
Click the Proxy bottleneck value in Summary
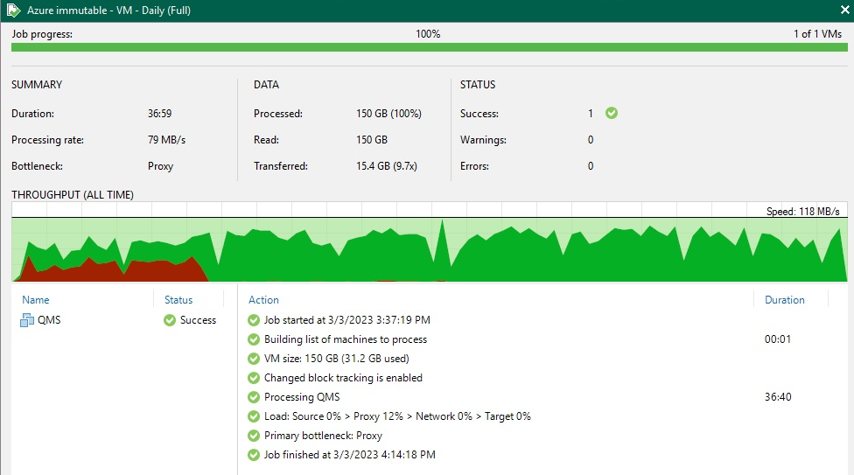point(161,166)
